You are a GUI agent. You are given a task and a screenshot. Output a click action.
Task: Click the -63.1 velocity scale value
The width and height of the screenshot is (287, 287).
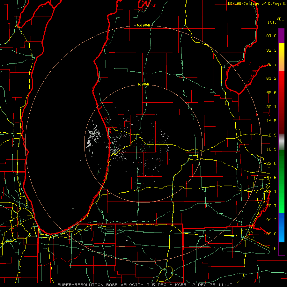pyautogui.click(x=270, y=192)
